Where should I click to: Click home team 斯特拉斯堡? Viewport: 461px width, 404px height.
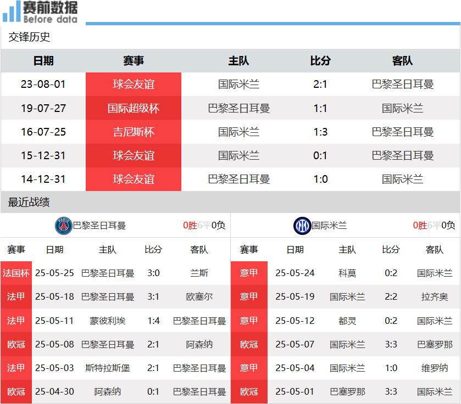point(108,368)
